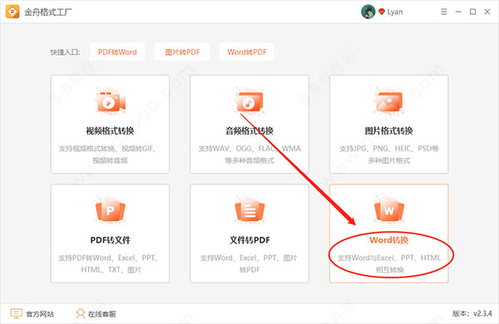Open 音频格式转换 title
Screen dimensions: 499x324
coord(249,130)
